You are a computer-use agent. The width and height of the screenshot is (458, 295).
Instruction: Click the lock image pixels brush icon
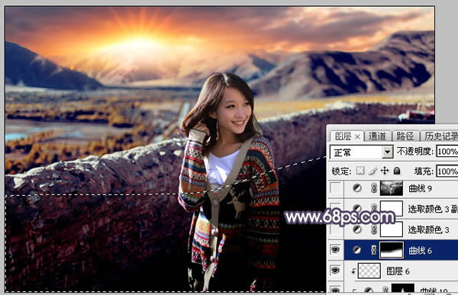[x=373, y=171]
